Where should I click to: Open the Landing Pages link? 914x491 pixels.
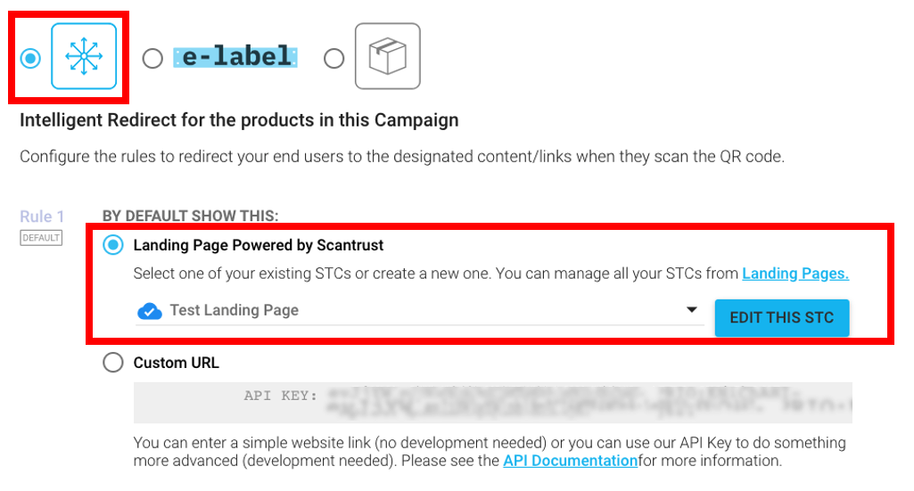(795, 274)
